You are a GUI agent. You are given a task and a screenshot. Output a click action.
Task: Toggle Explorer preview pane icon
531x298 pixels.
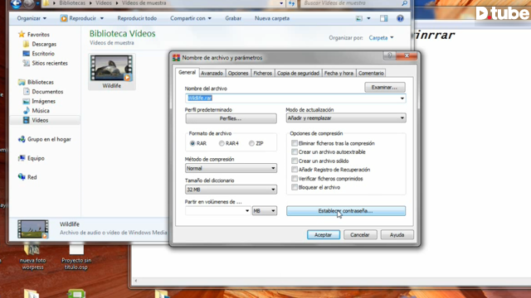click(x=383, y=18)
